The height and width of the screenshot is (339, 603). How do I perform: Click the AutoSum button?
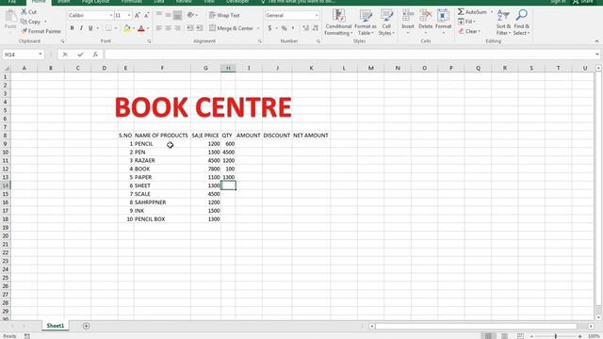pyautogui.click(x=472, y=12)
